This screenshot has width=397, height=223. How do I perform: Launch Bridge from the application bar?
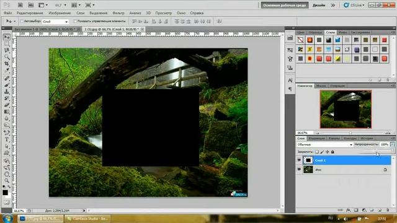coord(20,5)
